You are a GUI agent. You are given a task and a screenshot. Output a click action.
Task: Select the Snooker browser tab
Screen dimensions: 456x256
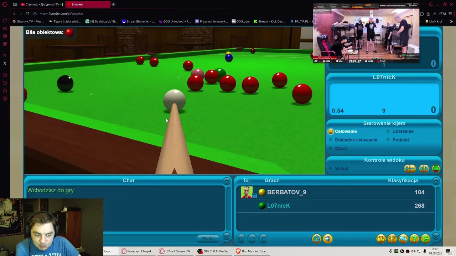pyautogui.click(x=88, y=4)
